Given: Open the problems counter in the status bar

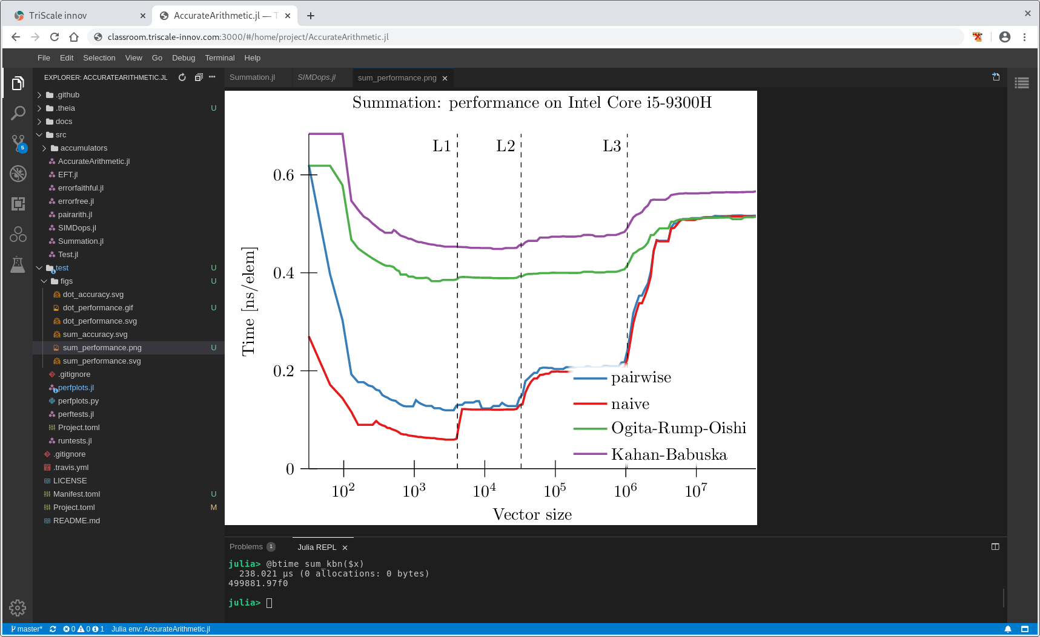Looking at the screenshot, I should coord(84,629).
